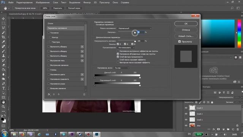Open Layers panel fill dropdown arrow
243x137 pixels.
(x=242, y=102)
